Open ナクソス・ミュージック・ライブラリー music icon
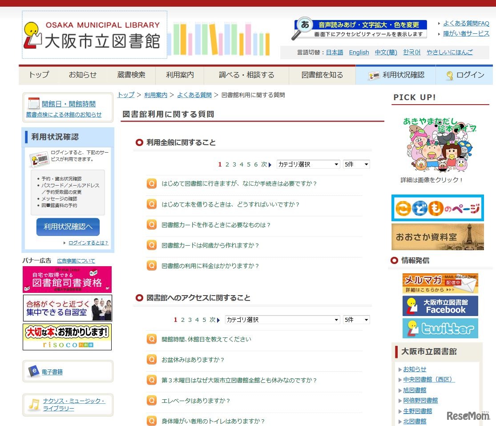 34,404
